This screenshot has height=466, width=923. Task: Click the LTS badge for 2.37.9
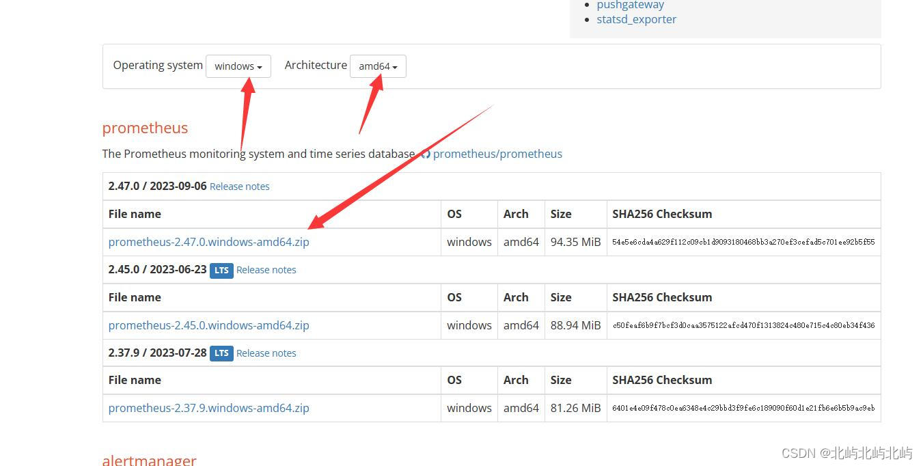point(221,353)
